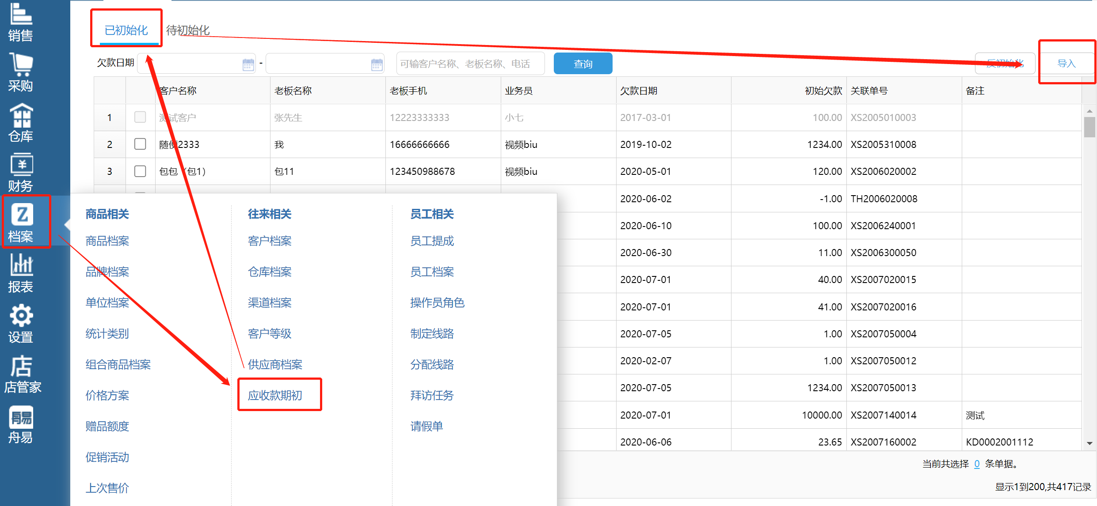Click the table vertical scrollbar thumb

click(1089, 128)
